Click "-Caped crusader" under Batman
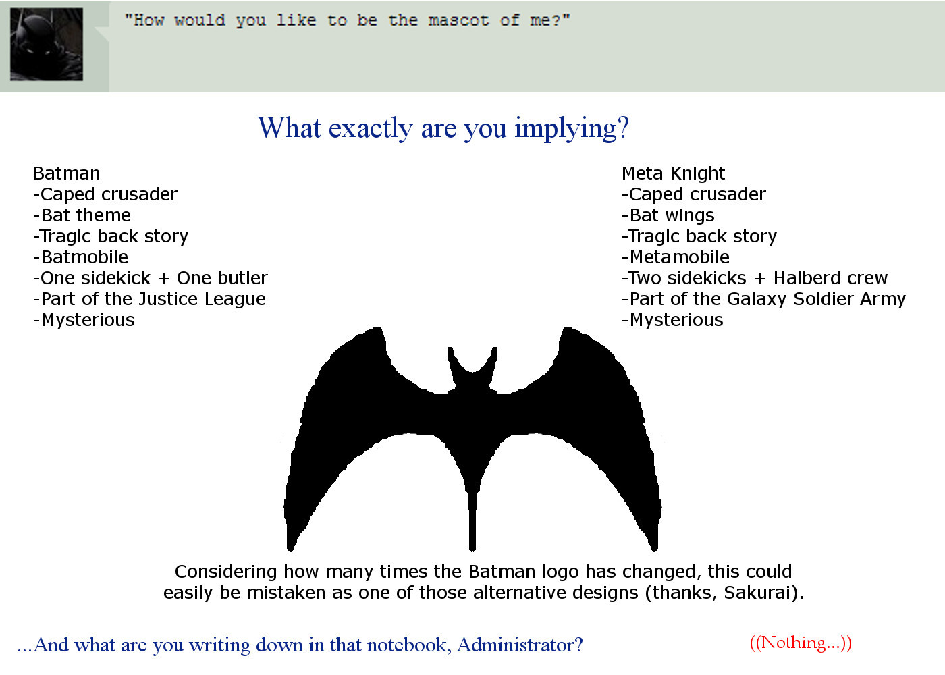 click(105, 194)
